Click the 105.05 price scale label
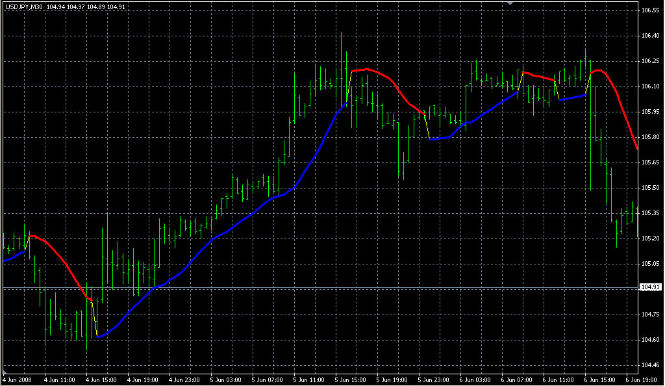The height and width of the screenshot is (386, 665). [650, 264]
